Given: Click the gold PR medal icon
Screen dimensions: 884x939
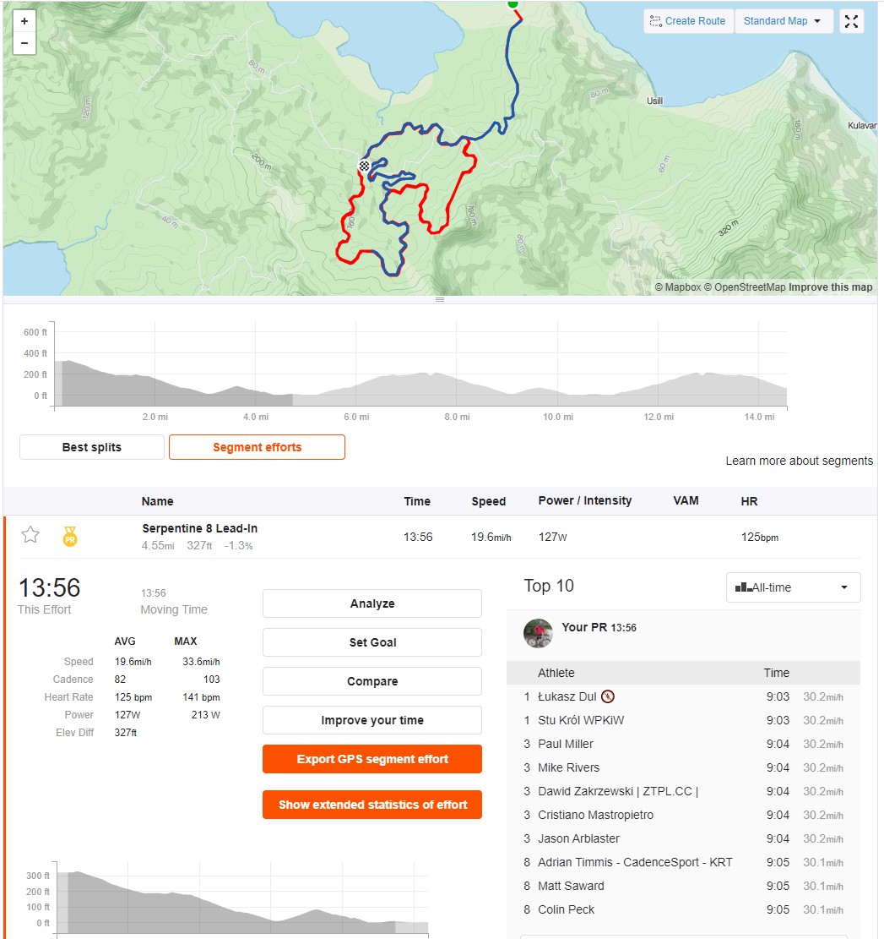Looking at the screenshot, I should click(x=70, y=536).
